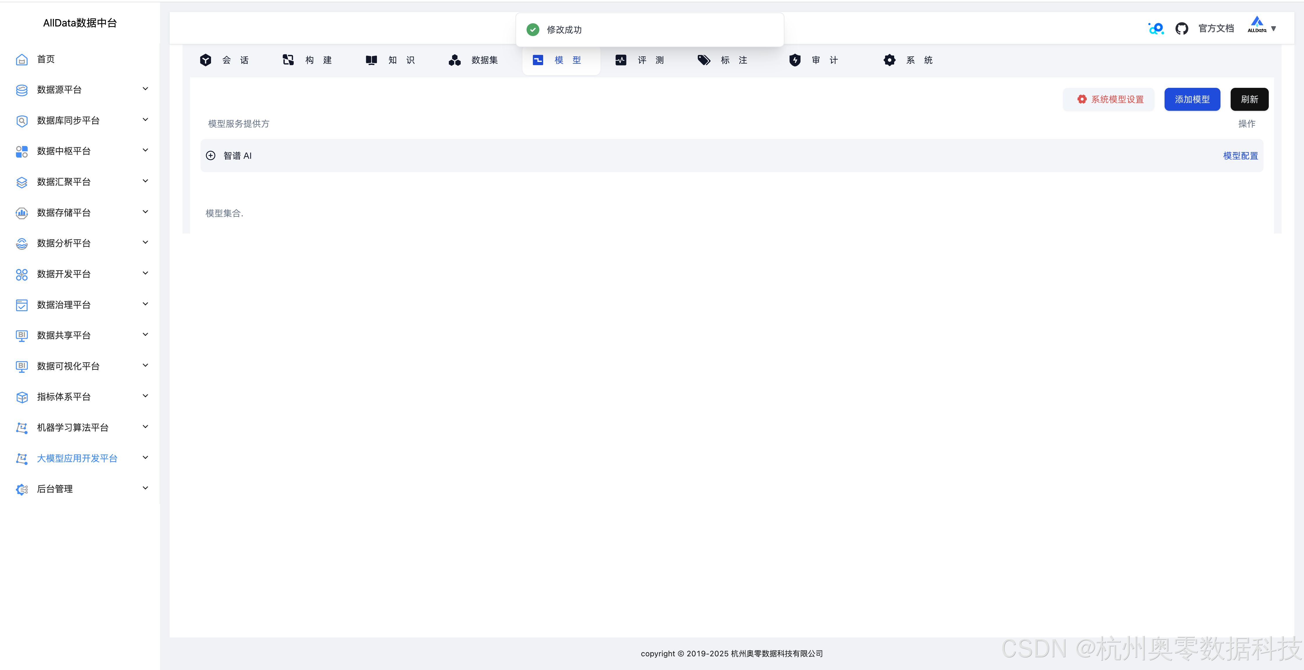Image resolution: width=1304 pixels, height=670 pixels.
Task: Click the 指标体系平台 cube icon
Action: coord(22,397)
